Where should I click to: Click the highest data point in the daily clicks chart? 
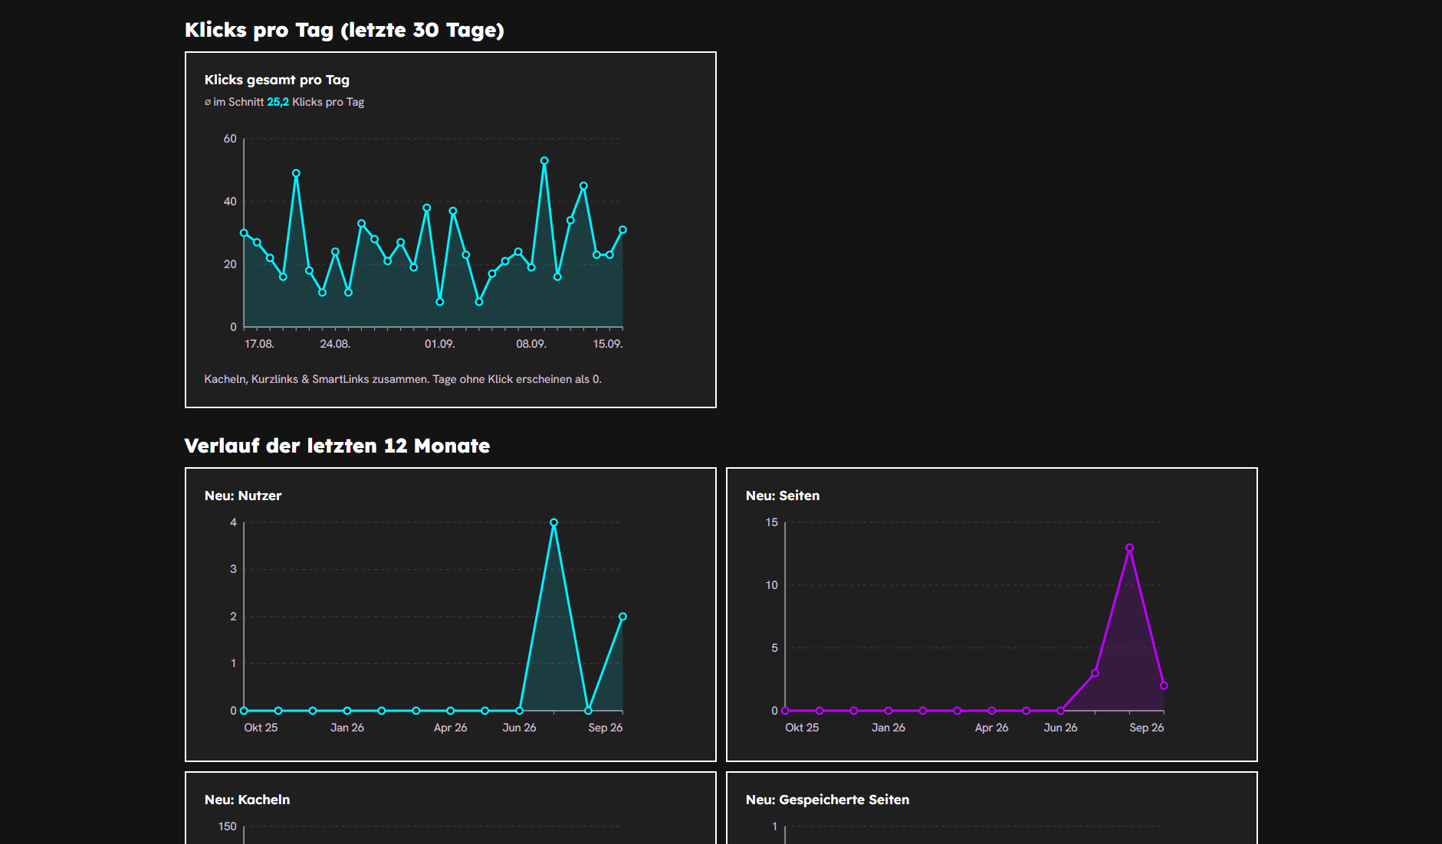click(x=544, y=161)
